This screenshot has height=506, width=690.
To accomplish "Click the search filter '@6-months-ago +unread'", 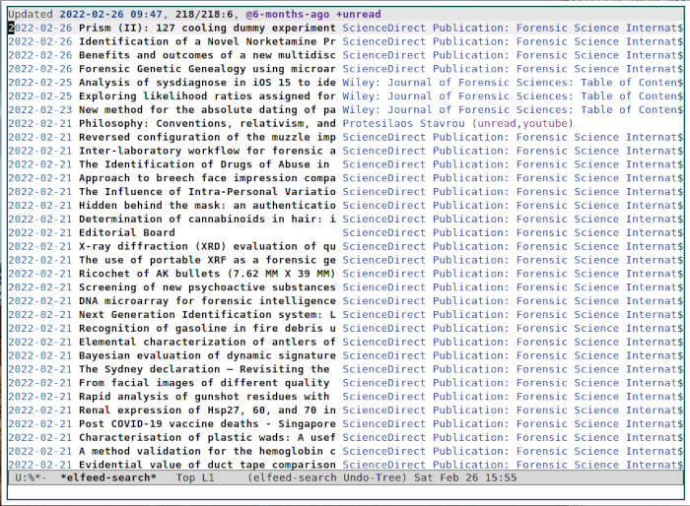I will [x=313, y=14].
